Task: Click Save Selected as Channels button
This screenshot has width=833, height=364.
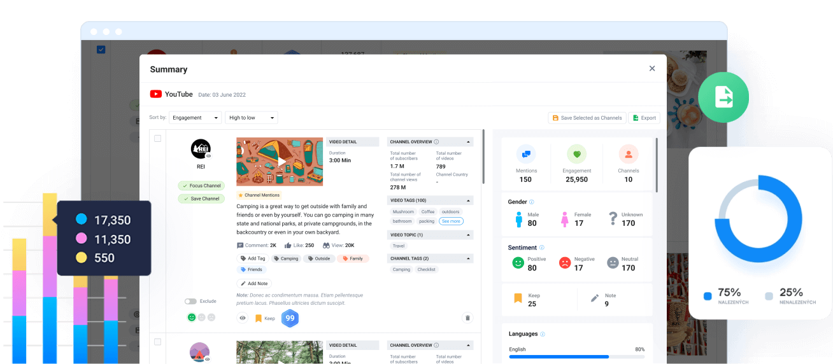Action: [x=587, y=118]
